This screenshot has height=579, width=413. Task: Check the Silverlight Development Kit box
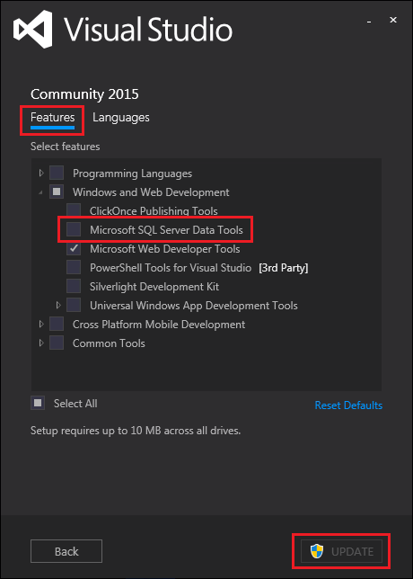[74, 286]
